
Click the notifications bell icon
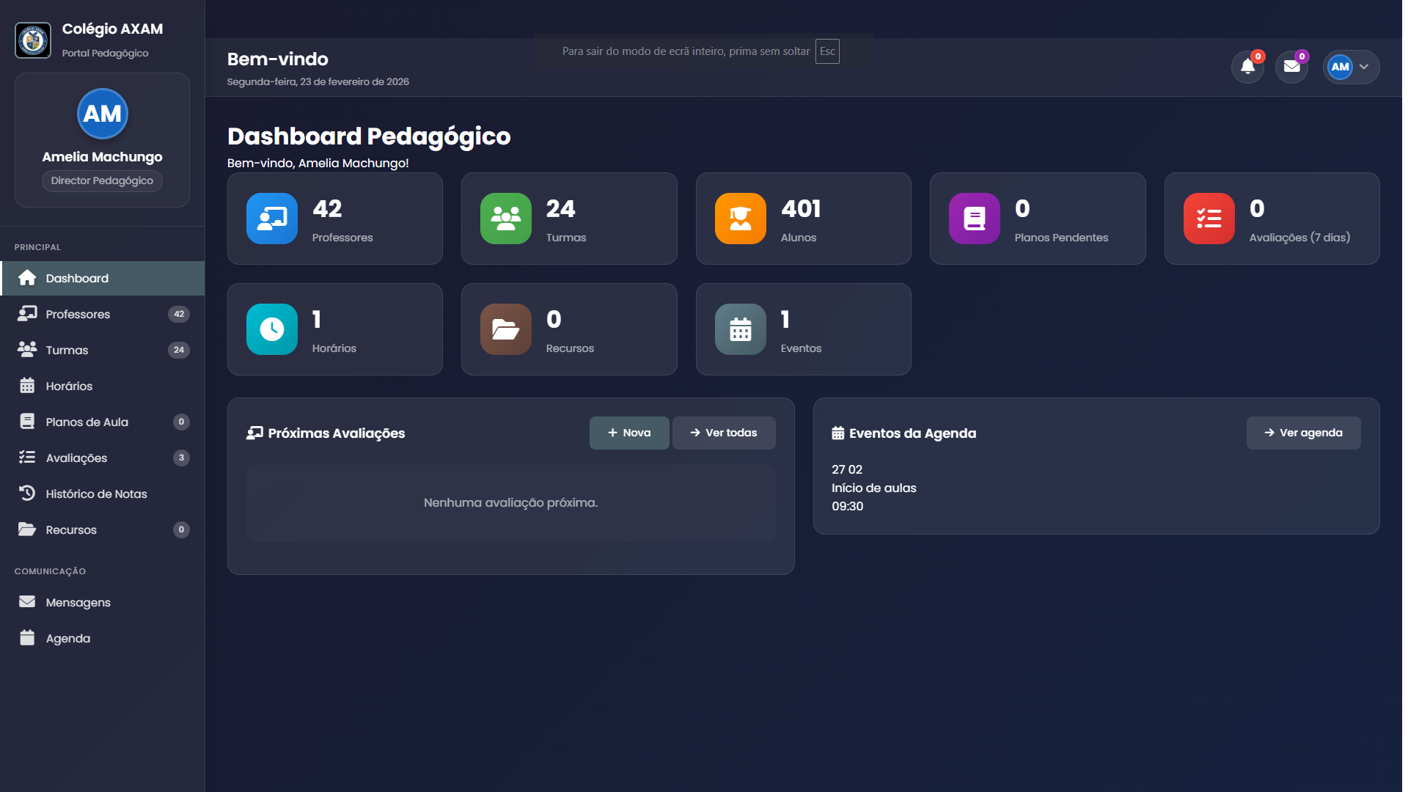tap(1247, 67)
